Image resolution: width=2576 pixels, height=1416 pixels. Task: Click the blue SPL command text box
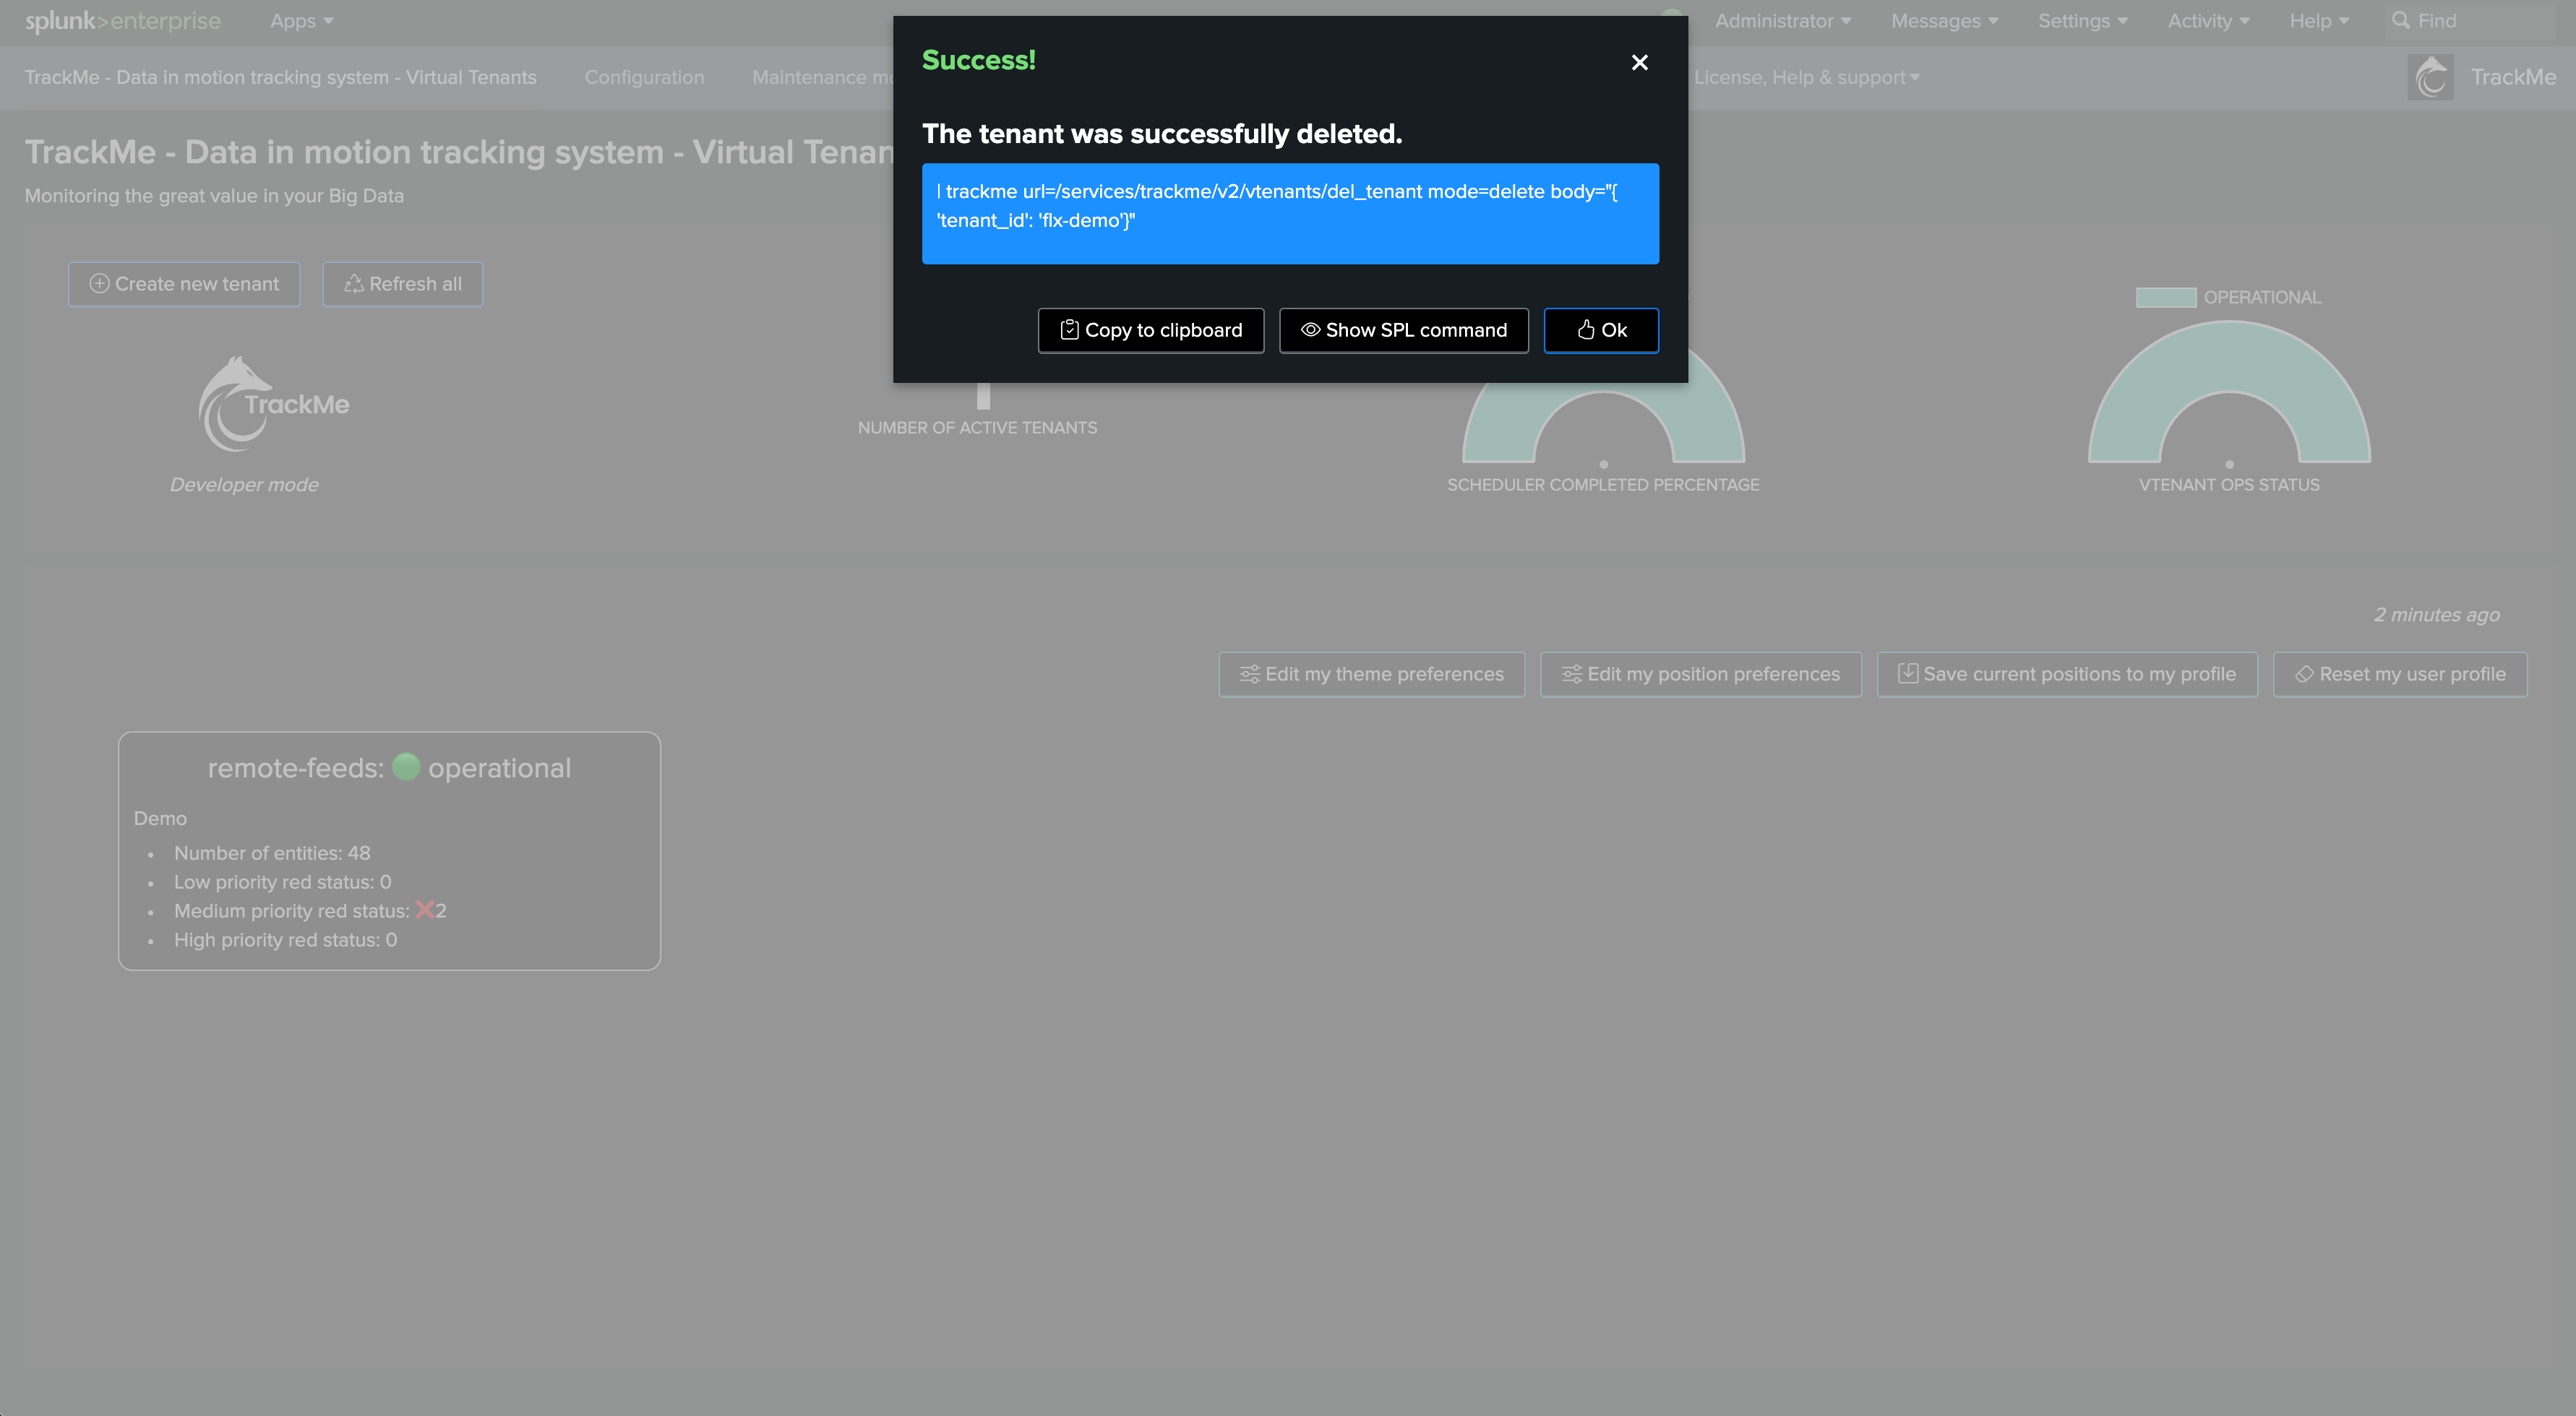[1290, 214]
